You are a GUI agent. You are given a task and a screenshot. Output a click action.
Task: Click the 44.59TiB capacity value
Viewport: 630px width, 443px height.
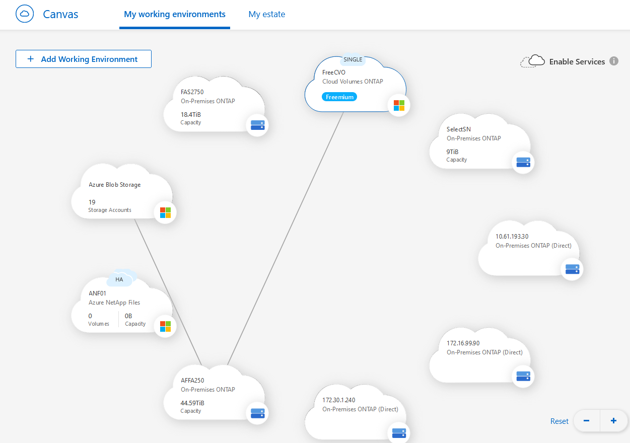tap(192, 403)
